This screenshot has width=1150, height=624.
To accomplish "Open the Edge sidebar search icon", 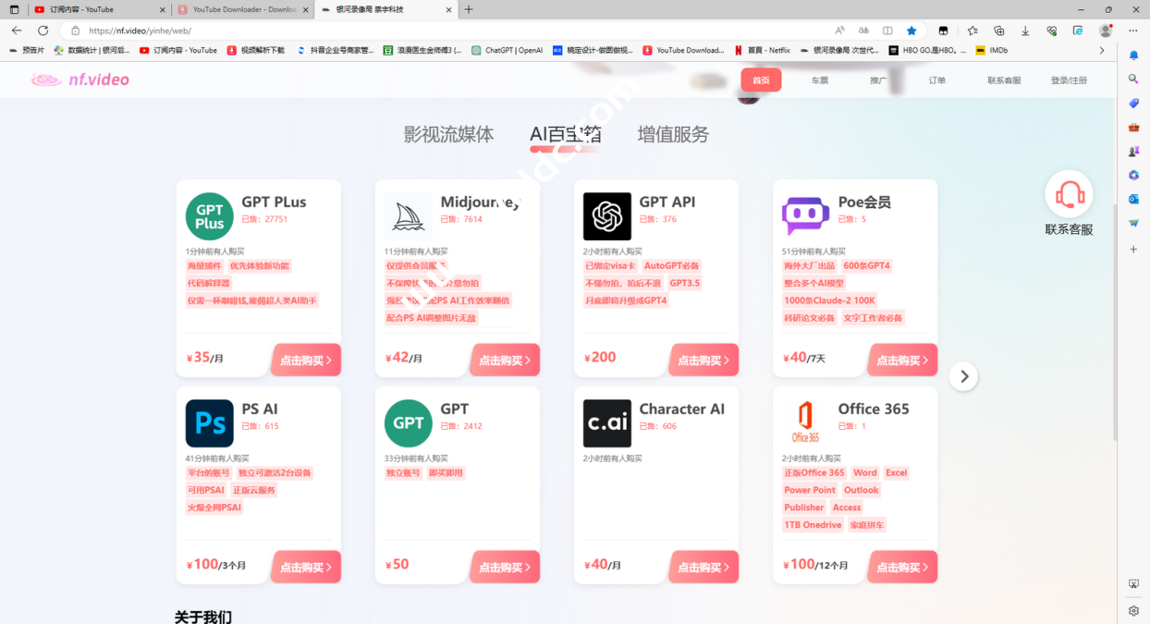I will click(x=1133, y=80).
